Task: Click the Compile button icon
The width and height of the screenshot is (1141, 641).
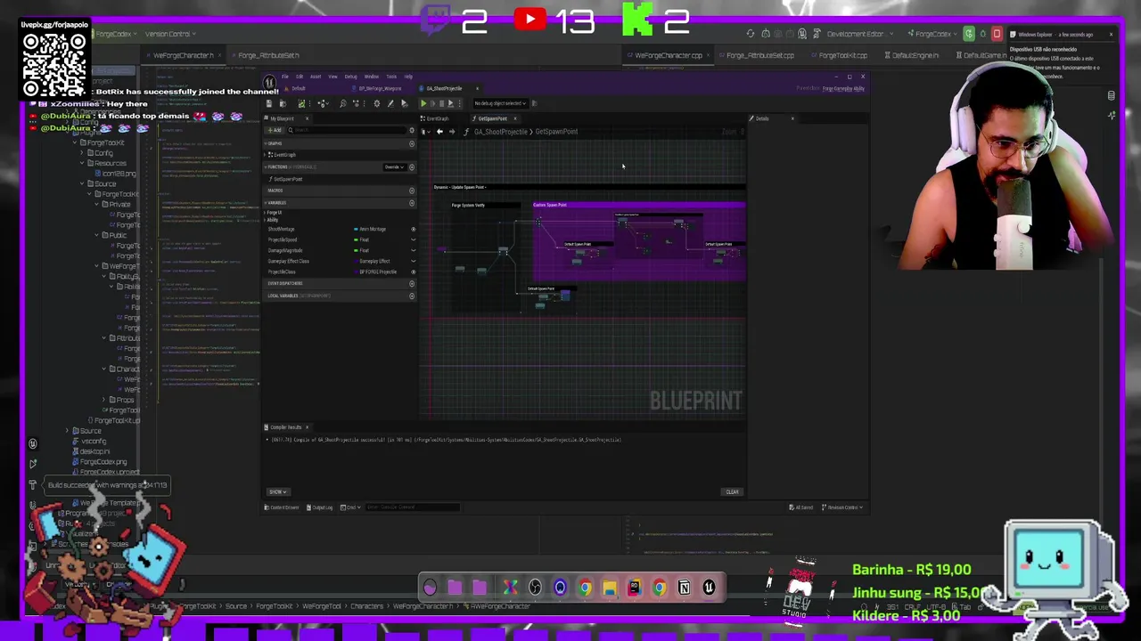Action: [301, 103]
